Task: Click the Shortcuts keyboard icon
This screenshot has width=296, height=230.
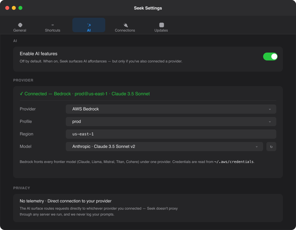Action: coord(53,25)
